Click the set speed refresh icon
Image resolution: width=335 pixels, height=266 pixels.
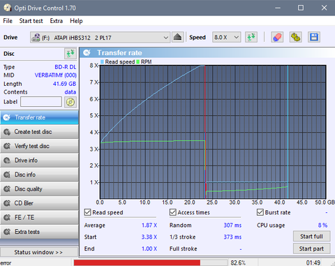(x=251, y=37)
